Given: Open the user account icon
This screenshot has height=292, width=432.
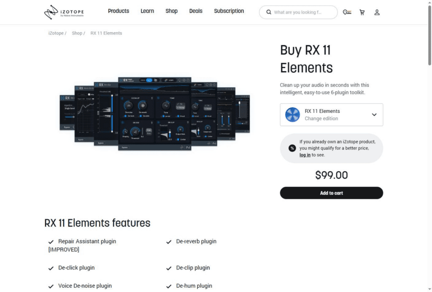Looking at the screenshot, I should [x=377, y=12].
